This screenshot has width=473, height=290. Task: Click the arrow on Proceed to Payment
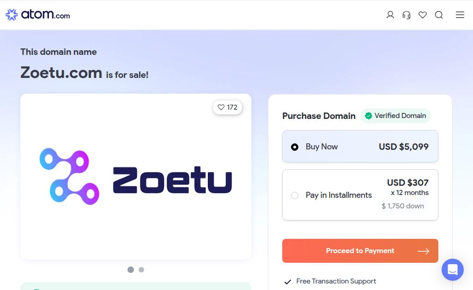pyautogui.click(x=423, y=251)
